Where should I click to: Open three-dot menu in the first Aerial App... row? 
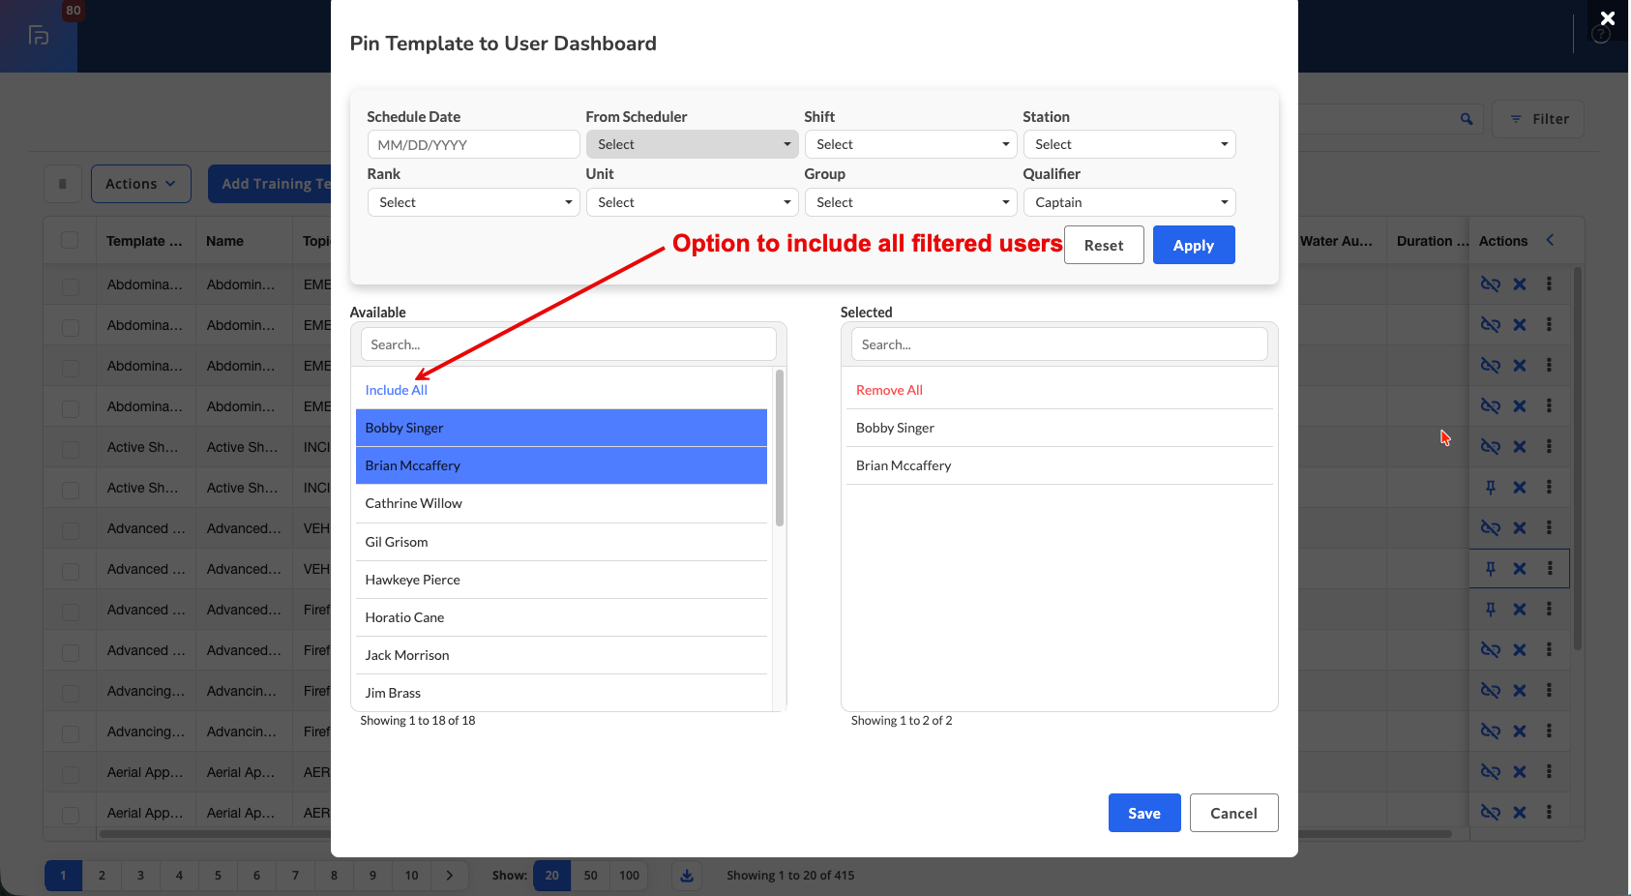pos(1549,772)
